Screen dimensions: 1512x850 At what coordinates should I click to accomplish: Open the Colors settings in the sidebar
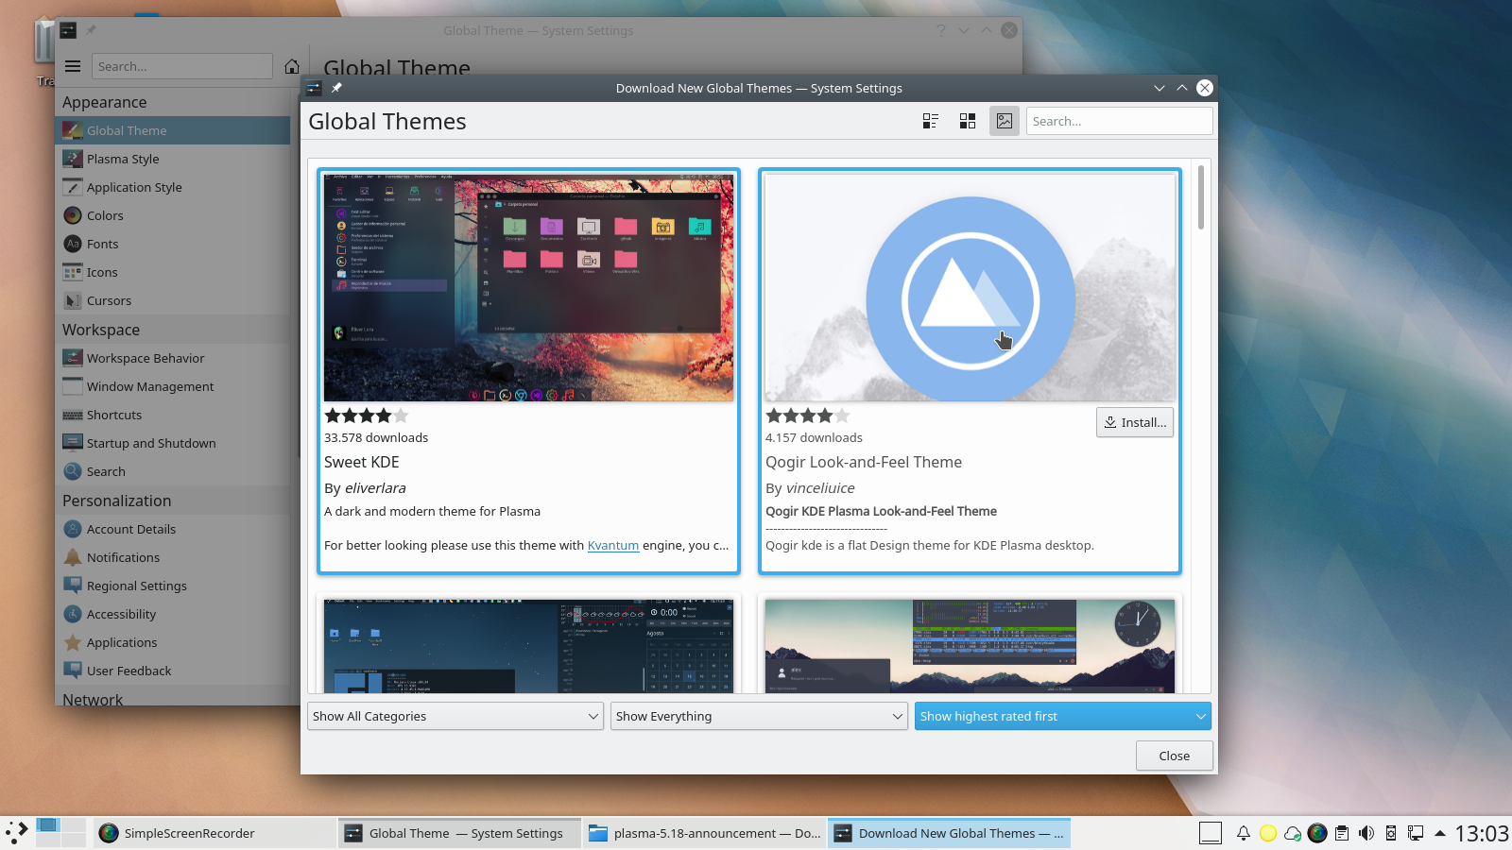click(104, 215)
